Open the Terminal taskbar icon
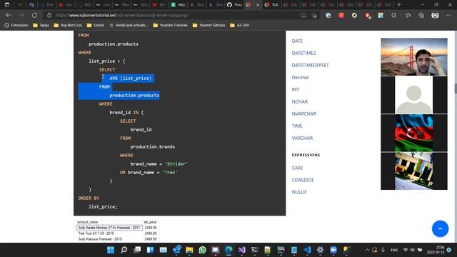 click(255, 250)
